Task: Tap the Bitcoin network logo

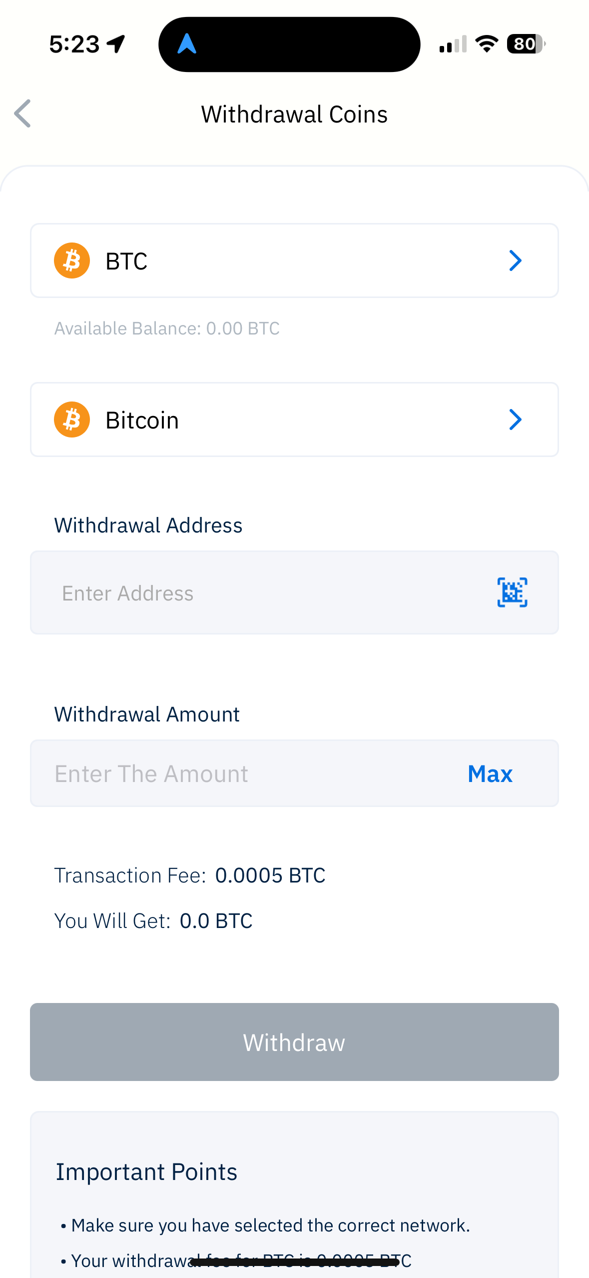Action: (72, 419)
